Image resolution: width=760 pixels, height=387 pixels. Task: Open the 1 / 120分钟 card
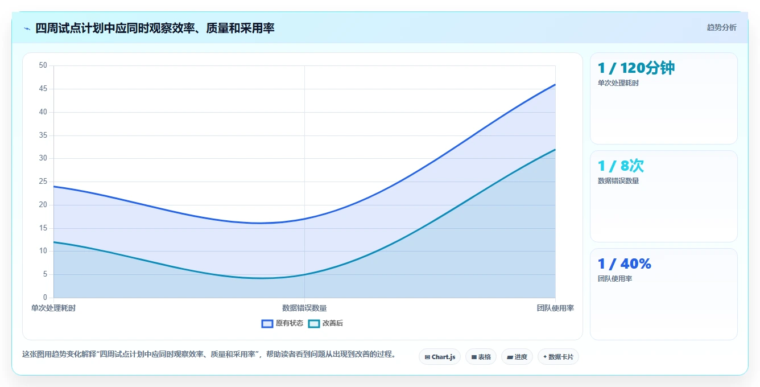[663, 98]
